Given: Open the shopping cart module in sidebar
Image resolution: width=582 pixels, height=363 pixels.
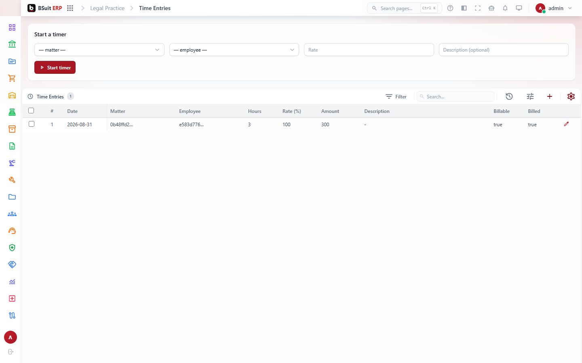Looking at the screenshot, I should pyautogui.click(x=12, y=78).
